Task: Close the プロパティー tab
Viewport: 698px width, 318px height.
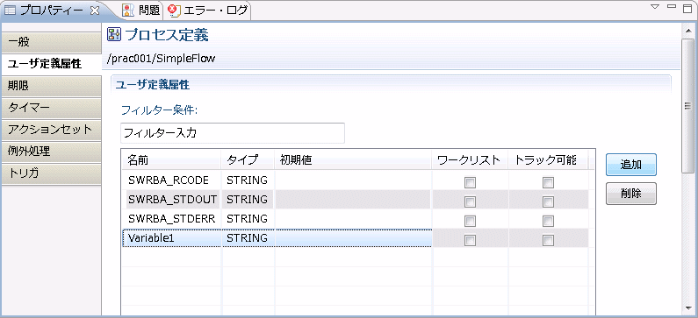Action: (x=94, y=11)
